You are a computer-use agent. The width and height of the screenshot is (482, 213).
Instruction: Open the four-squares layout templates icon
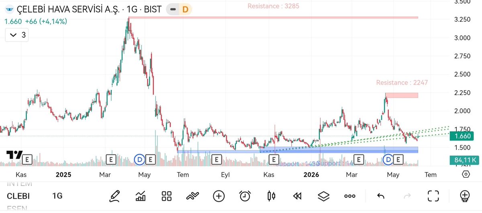tap(167, 196)
